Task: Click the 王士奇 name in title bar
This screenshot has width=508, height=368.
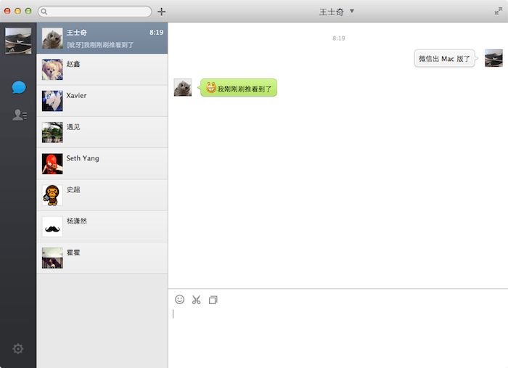Action: point(331,12)
